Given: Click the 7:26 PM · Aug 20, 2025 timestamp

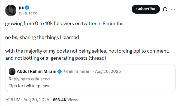Looking at the screenshot, I should click(x=27, y=100).
